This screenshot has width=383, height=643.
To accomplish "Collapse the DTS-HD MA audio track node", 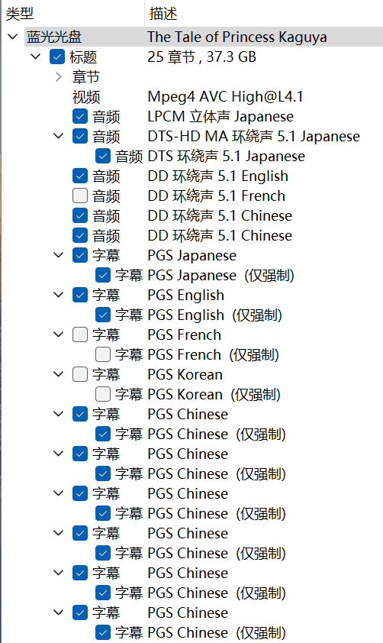I will click(x=59, y=136).
